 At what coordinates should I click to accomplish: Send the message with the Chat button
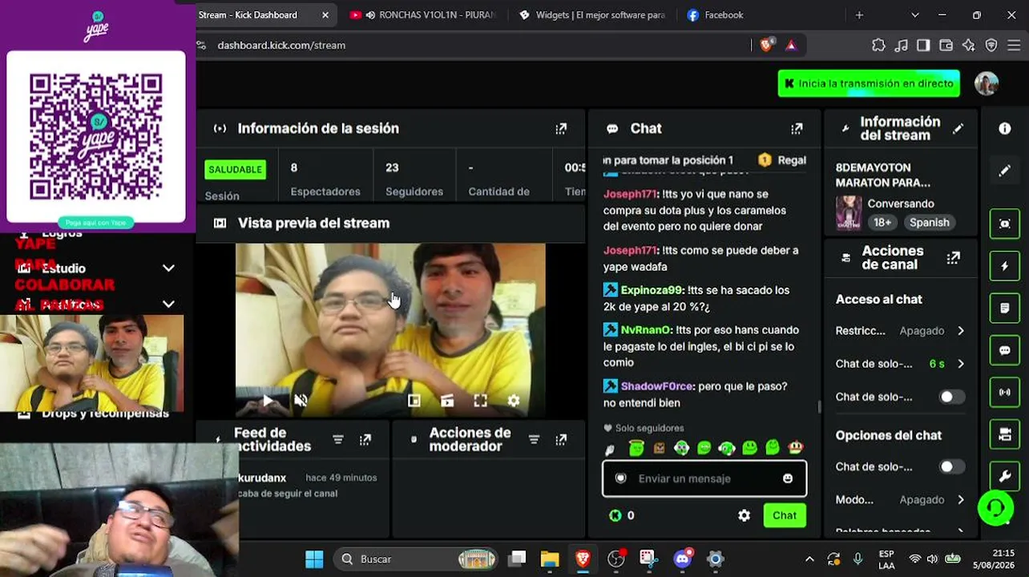[x=785, y=515]
